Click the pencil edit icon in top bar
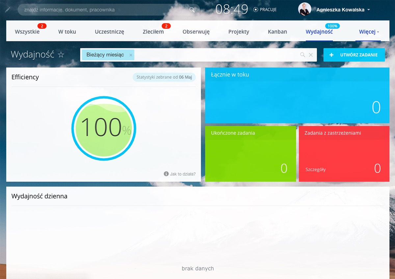Image resolution: width=395 pixels, height=279 pixels. coord(8,10)
